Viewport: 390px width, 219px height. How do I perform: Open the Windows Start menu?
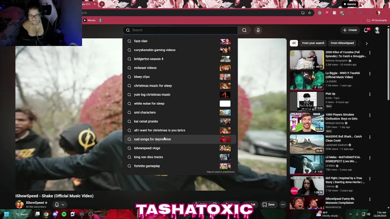tap(6, 214)
